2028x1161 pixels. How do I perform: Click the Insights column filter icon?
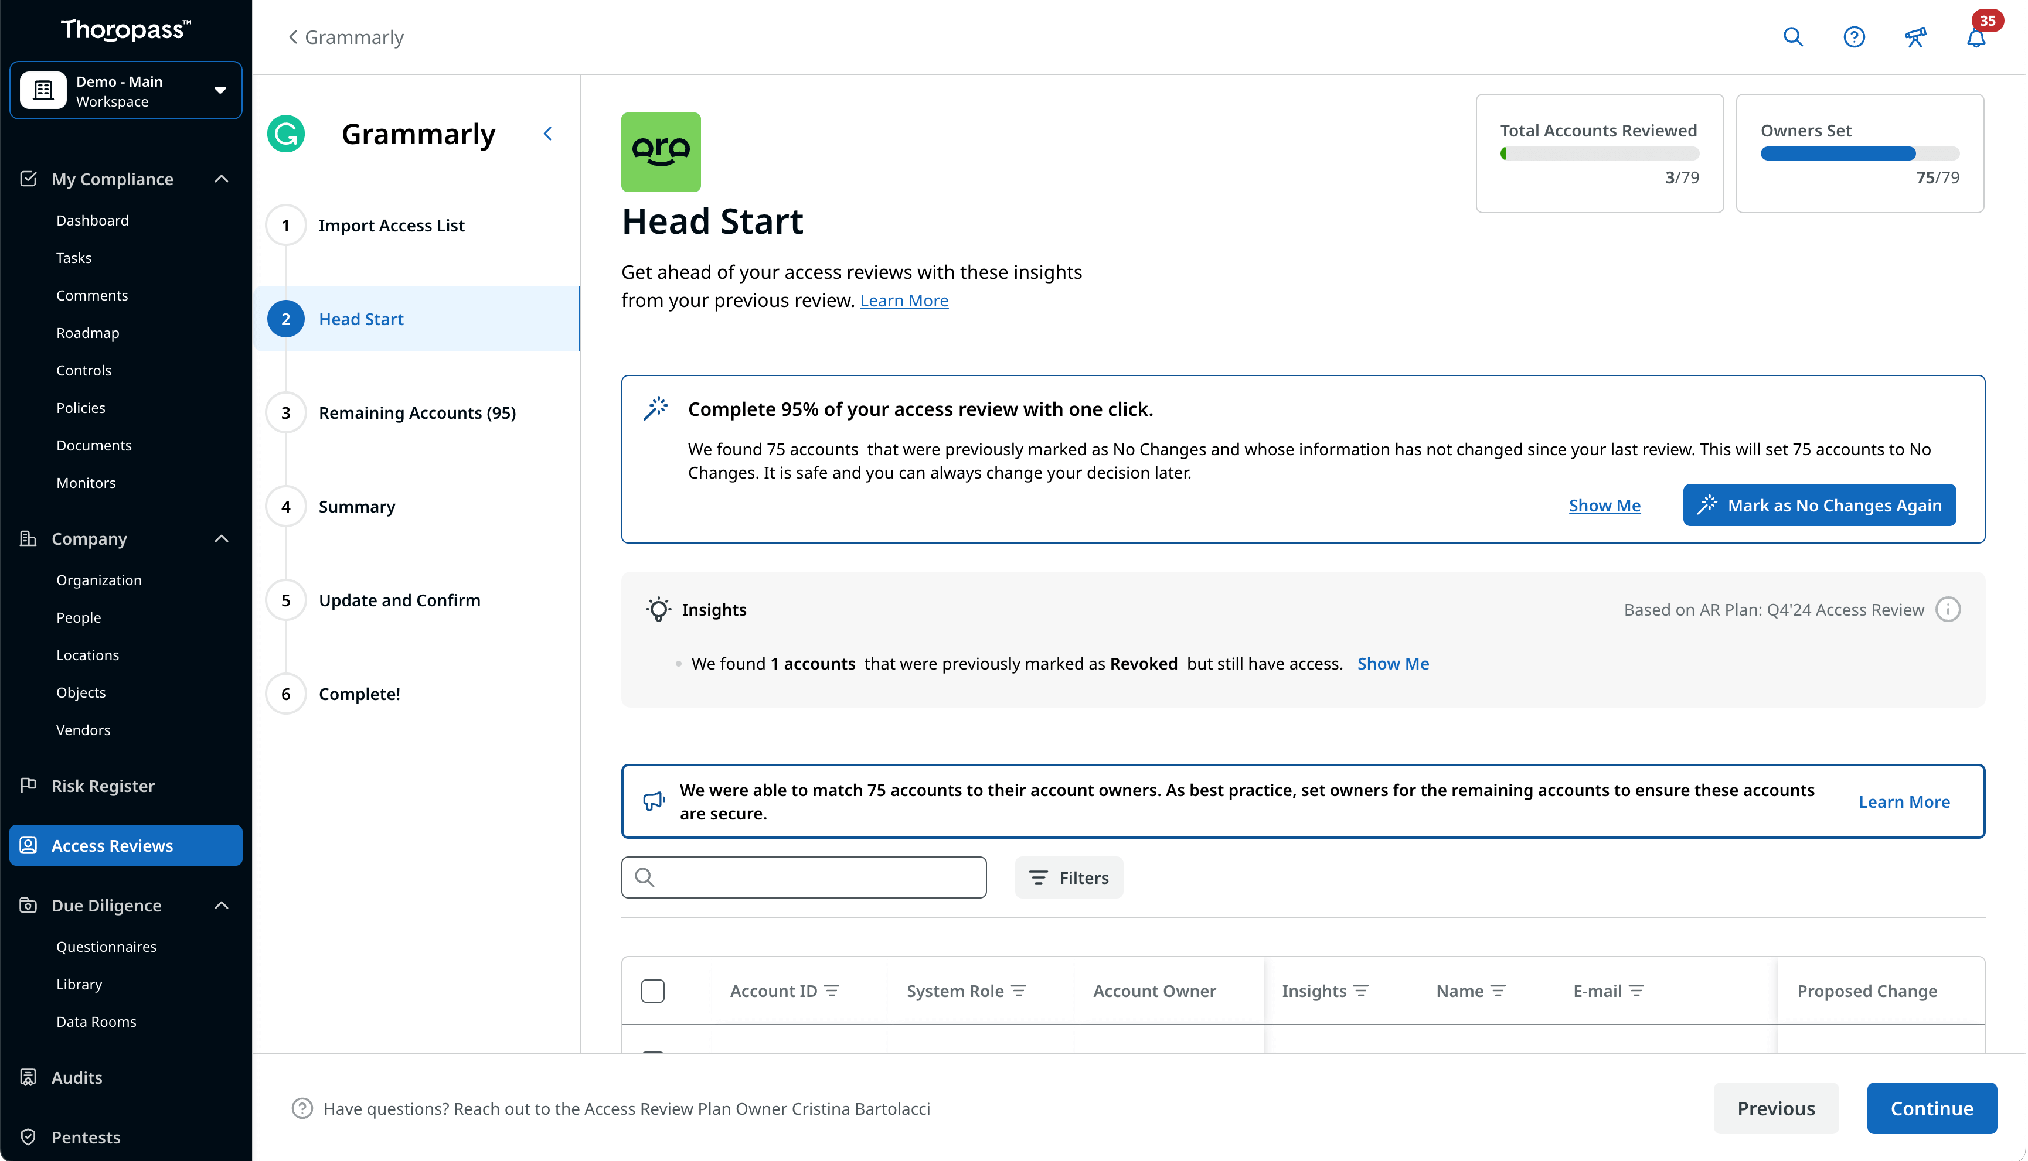[x=1361, y=991]
